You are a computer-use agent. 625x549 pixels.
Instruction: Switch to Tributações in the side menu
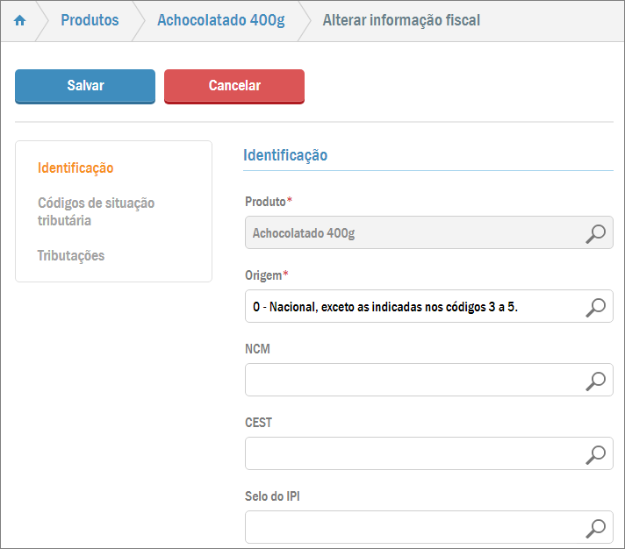pos(71,256)
